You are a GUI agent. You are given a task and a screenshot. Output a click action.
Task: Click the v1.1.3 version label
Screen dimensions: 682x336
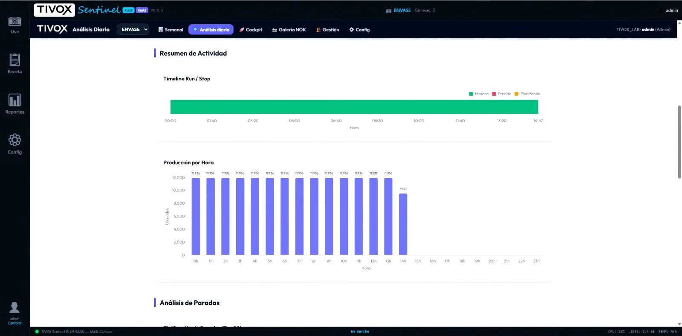pyautogui.click(x=157, y=10)
